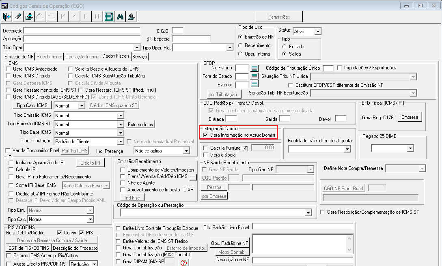
Task: Click the binoculars search icon
Action: (x=120, y=17)
